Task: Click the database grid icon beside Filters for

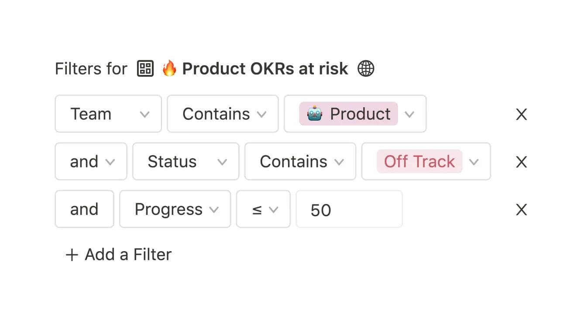Action: click(x=145, y=68)
